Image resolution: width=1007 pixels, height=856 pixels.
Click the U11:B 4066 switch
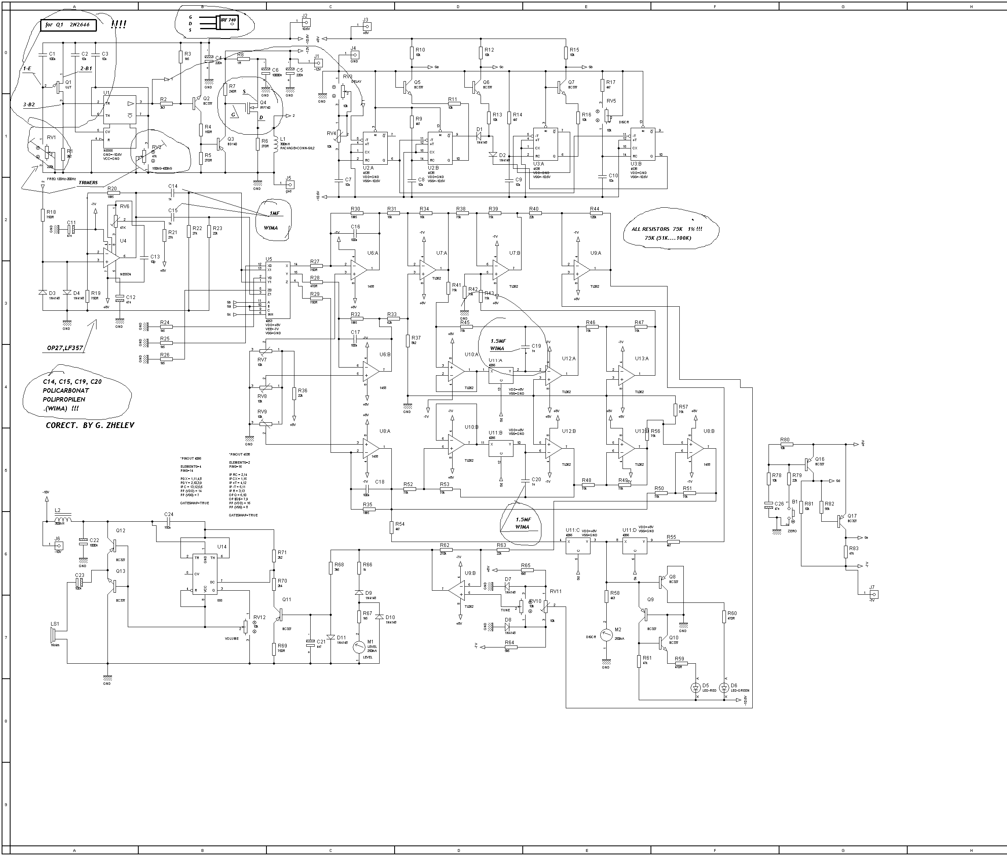tap(500, 449)
